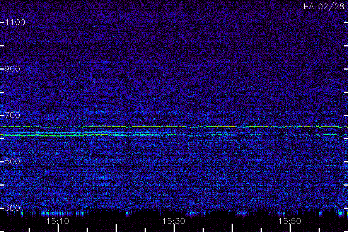Click the 1100 frequency axis label

[x=15, y=22]
